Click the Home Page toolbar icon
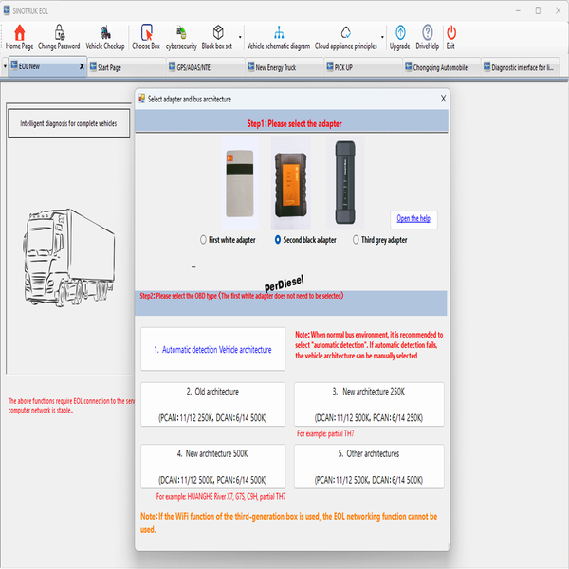 pos(19,36)
